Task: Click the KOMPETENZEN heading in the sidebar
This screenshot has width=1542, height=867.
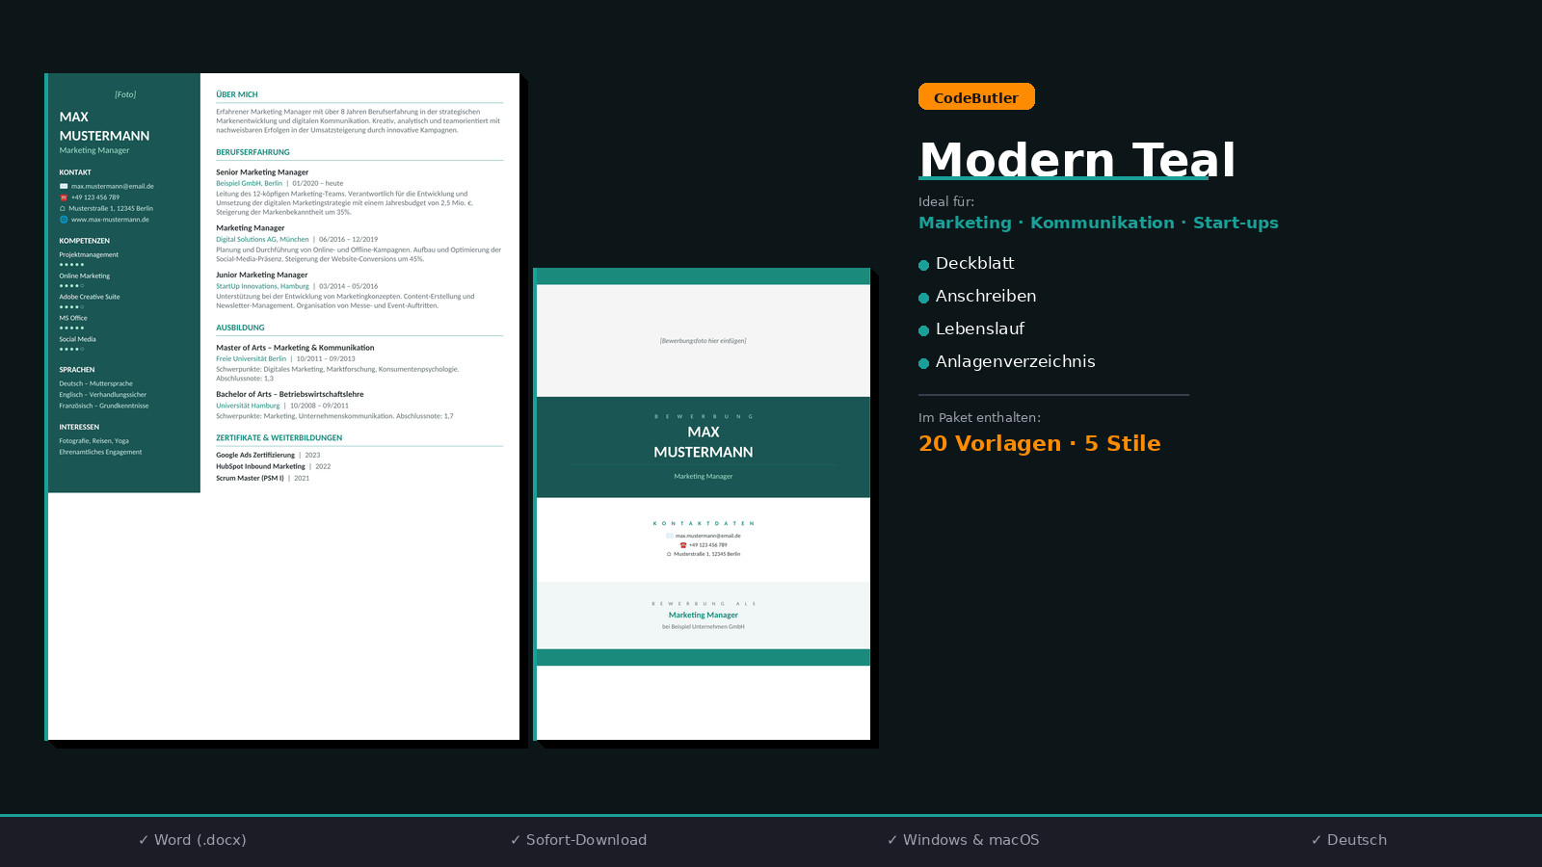Action: tap(85, 241)
